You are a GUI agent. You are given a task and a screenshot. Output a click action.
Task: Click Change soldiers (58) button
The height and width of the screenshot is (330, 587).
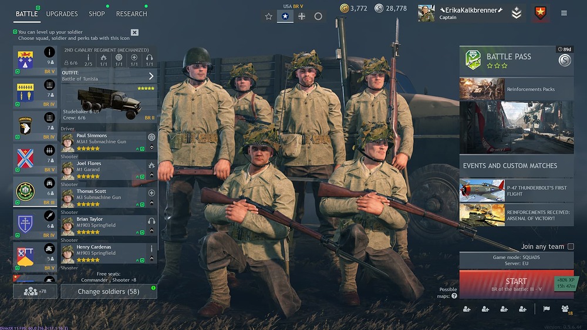pos(109,291)
